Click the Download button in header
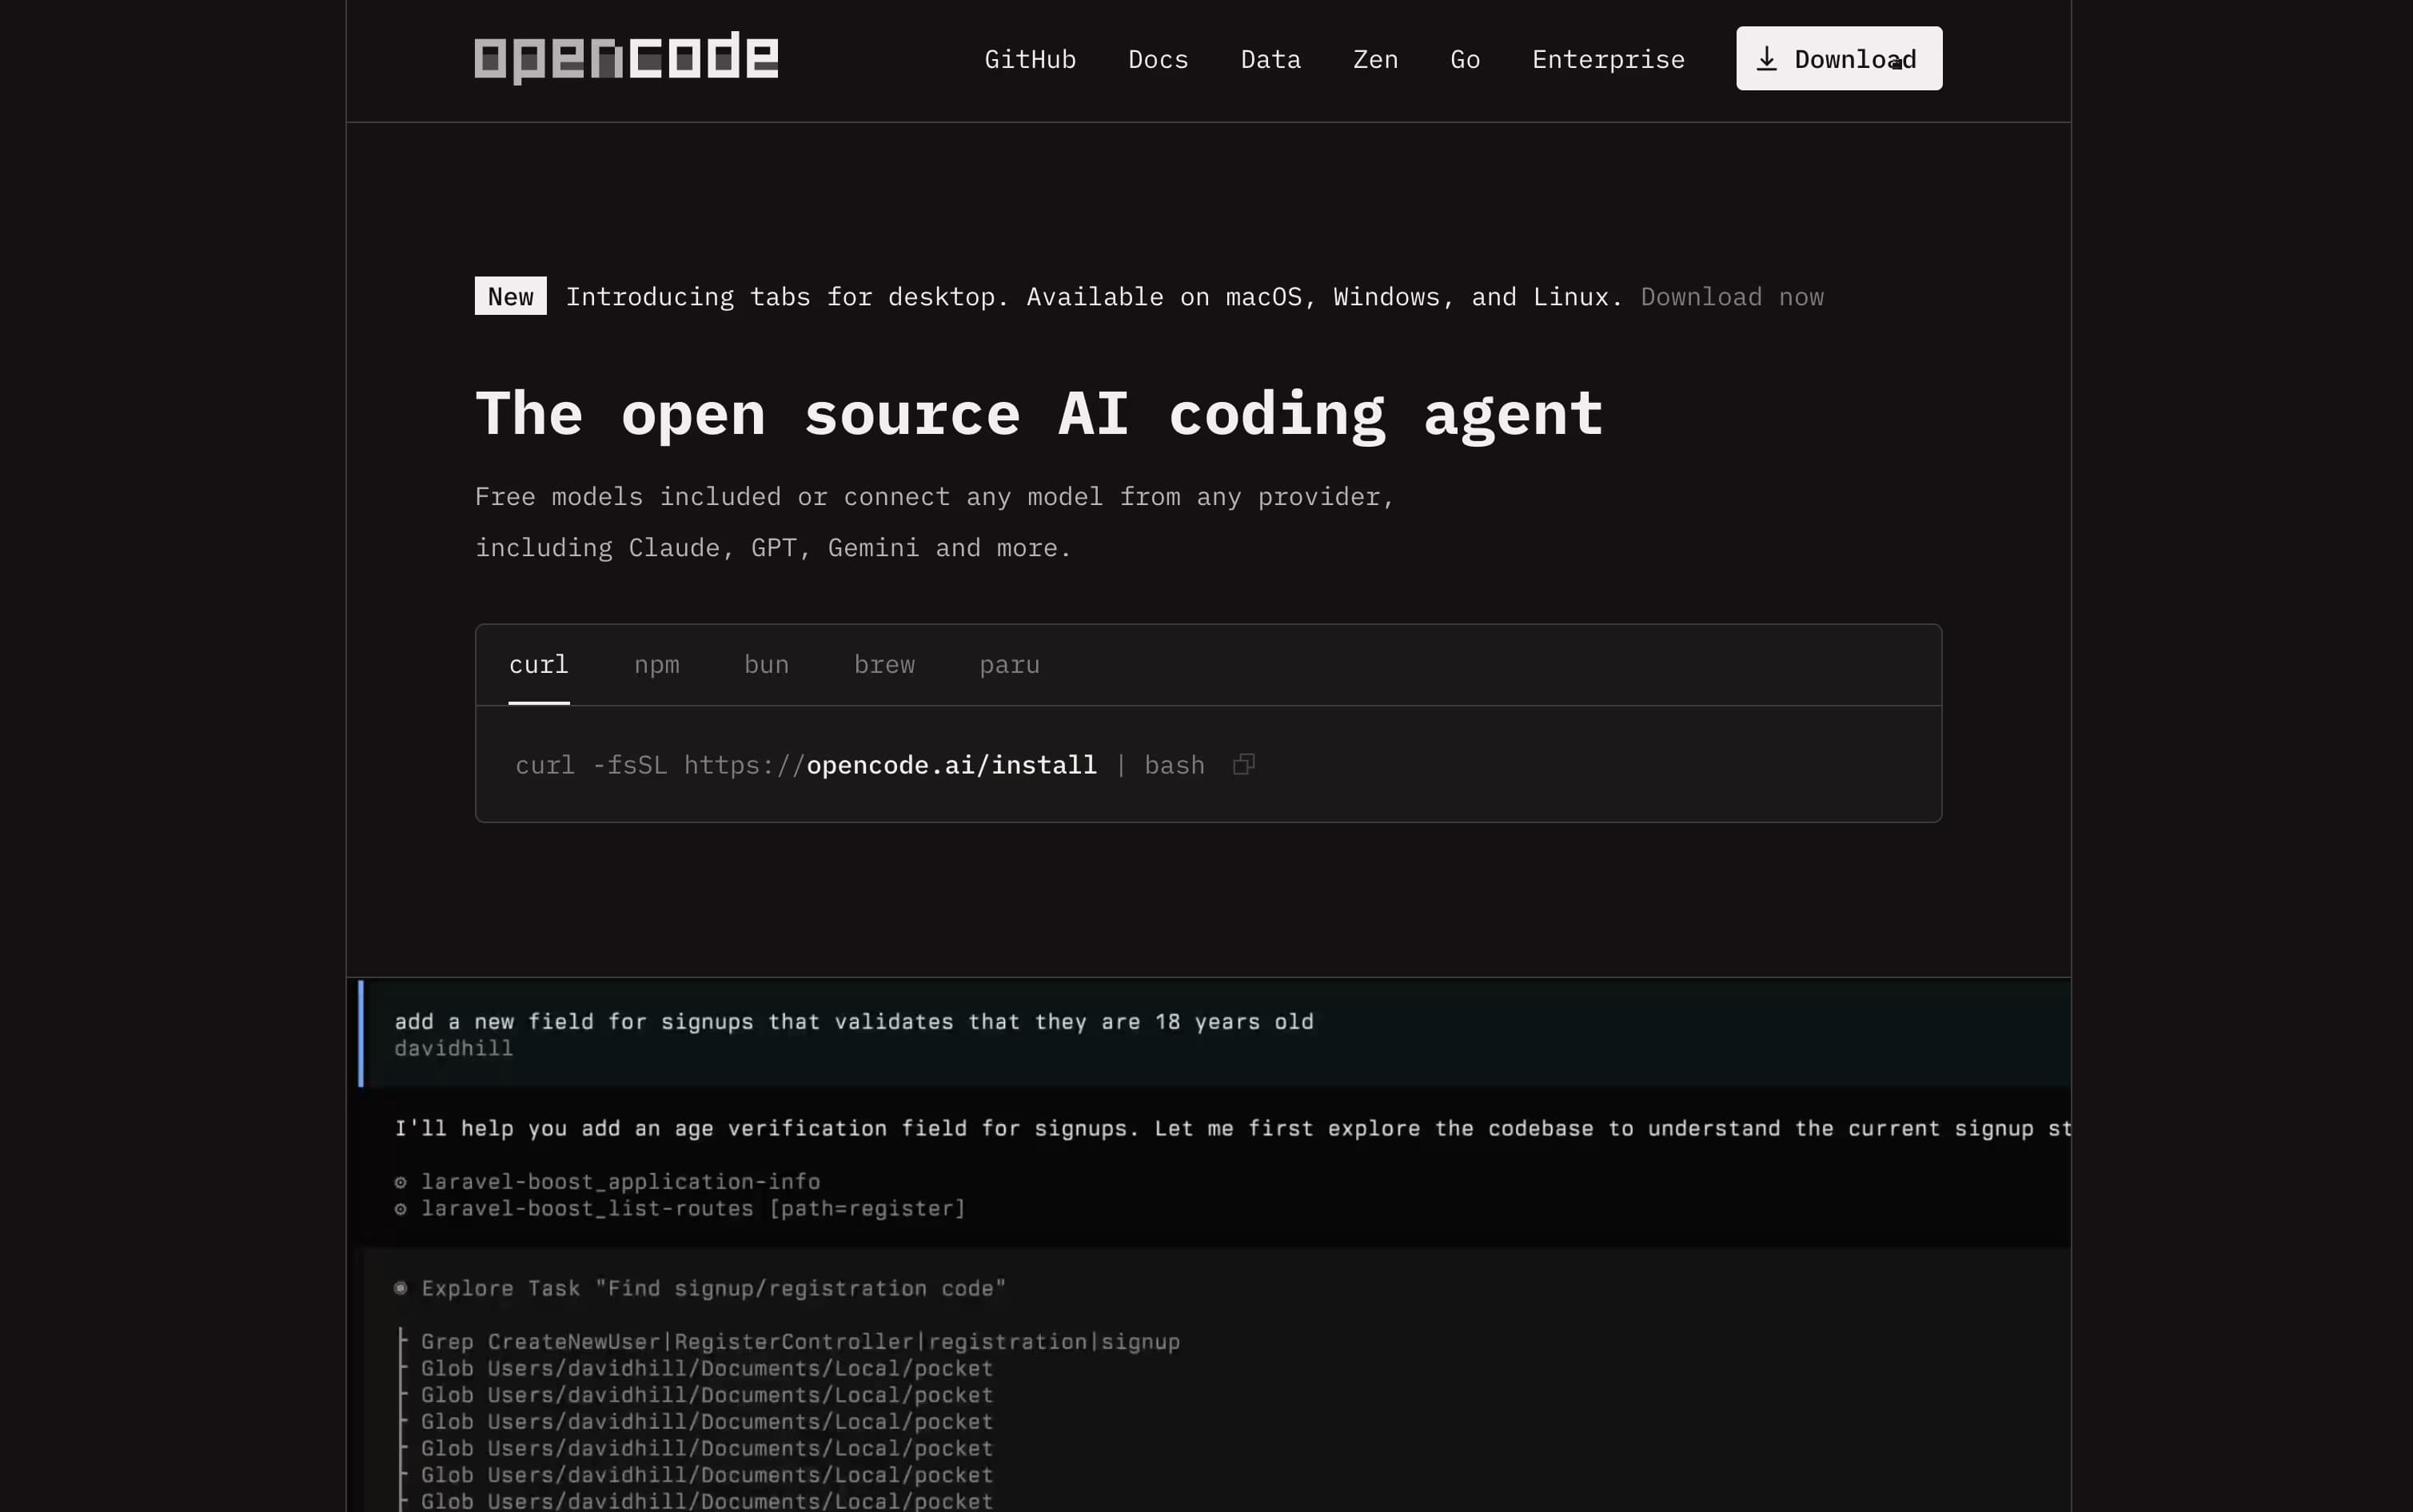 1839,58
